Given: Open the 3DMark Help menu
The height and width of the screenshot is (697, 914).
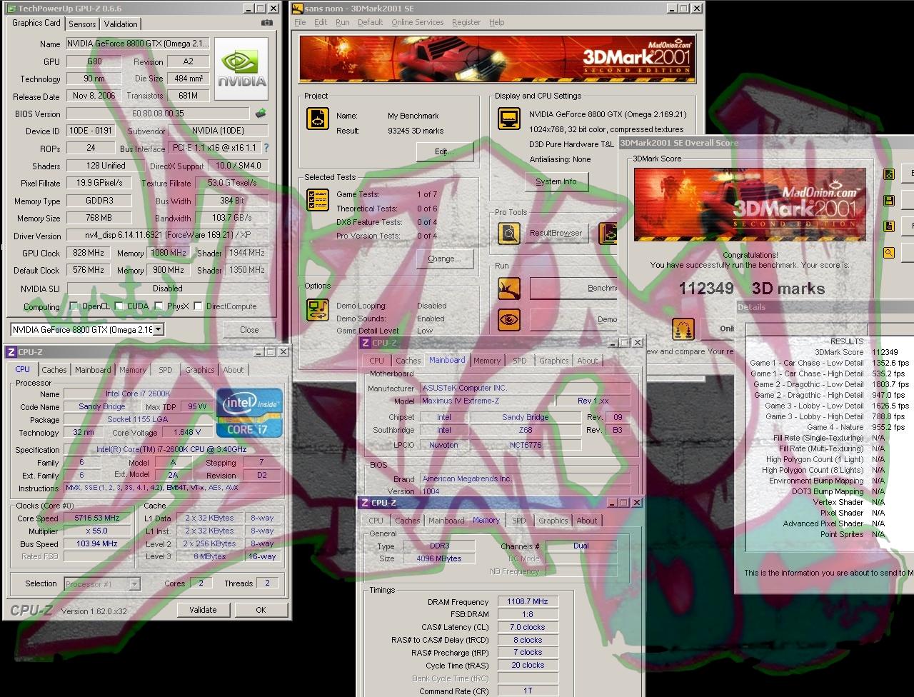Looking at the screenshot, I should pyautogui.click(x=496, y=22).
